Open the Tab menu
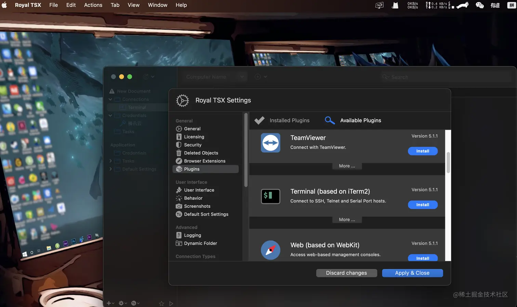The image size is (517, 307). coord(115,5)
